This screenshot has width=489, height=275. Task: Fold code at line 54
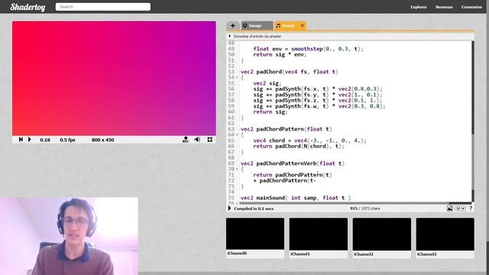[237, 78]
